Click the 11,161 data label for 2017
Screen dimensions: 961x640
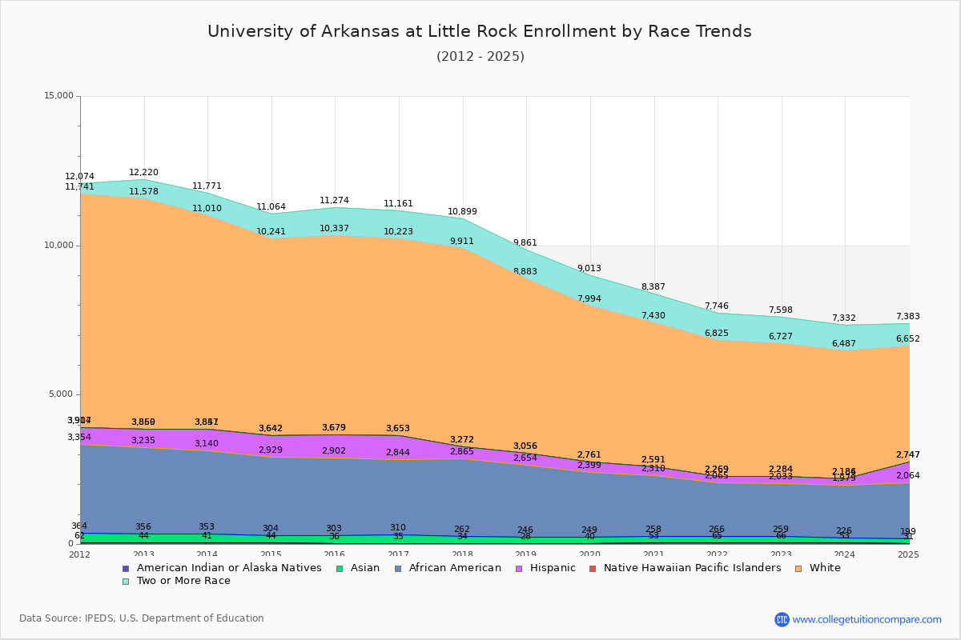[399, 204]
